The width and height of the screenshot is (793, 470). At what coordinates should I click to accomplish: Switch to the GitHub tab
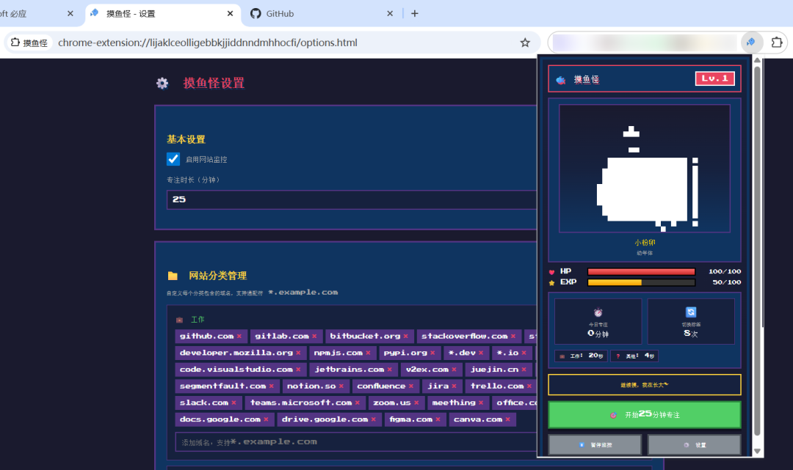pos(322,14)
